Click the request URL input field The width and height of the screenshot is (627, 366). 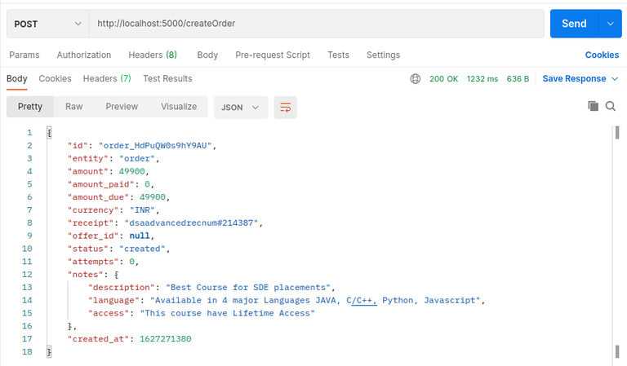(317, 24)
